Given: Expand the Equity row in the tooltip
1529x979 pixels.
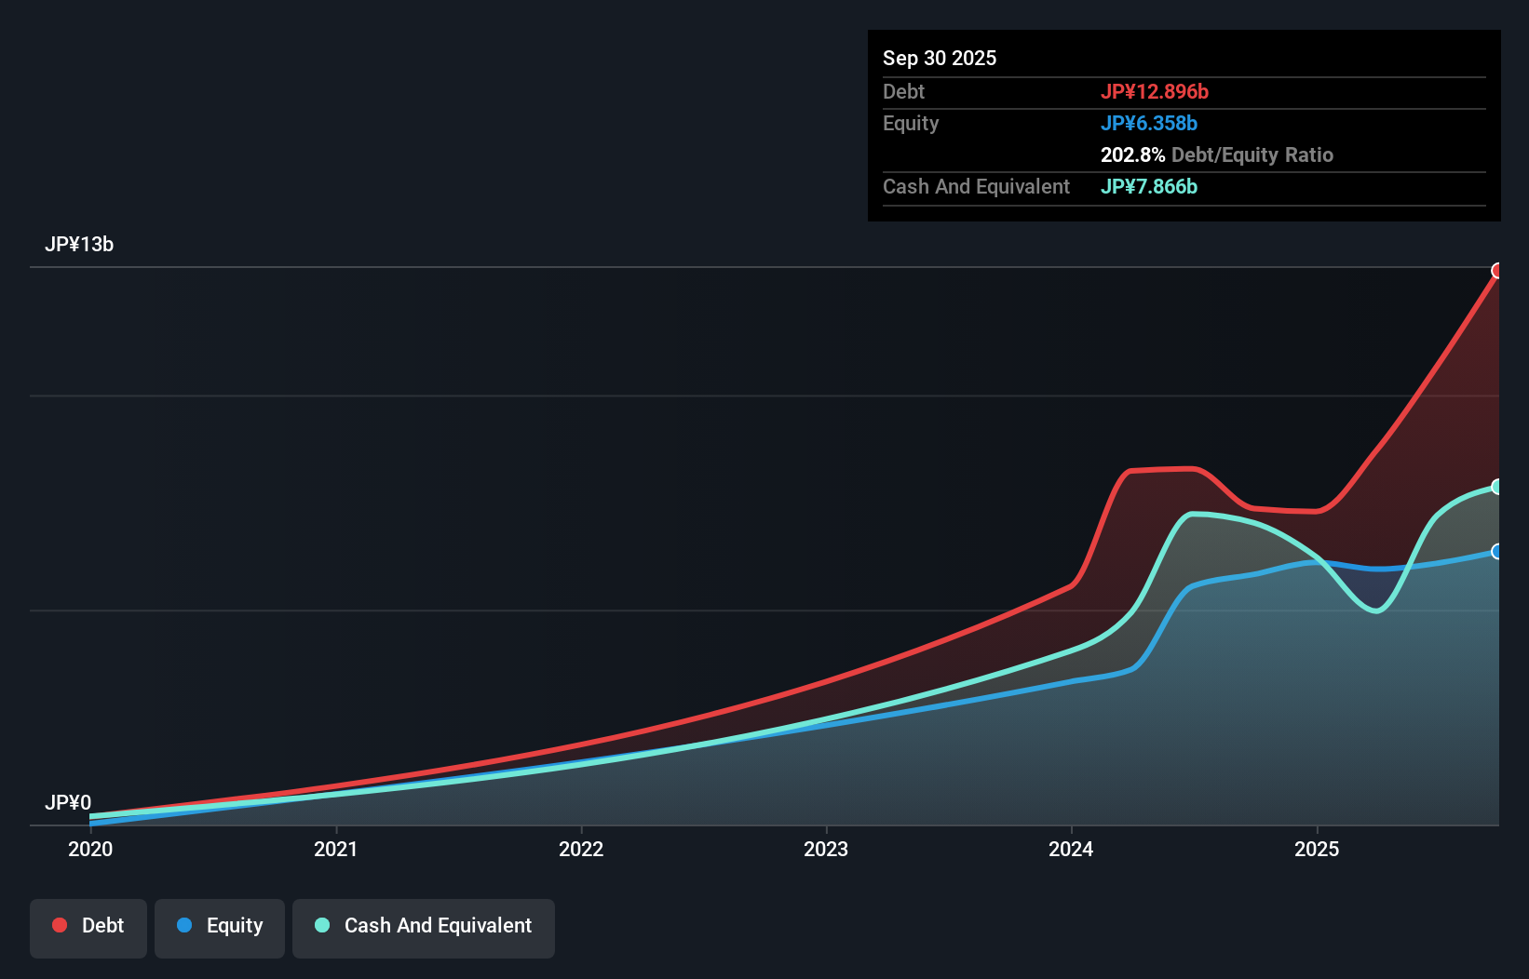Looking at the screenshot, I should [x=910, y=123].
